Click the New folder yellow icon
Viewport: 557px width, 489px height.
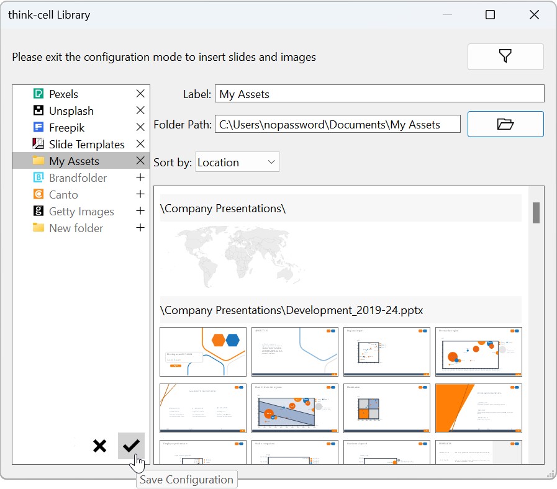[x=38, y=227]
